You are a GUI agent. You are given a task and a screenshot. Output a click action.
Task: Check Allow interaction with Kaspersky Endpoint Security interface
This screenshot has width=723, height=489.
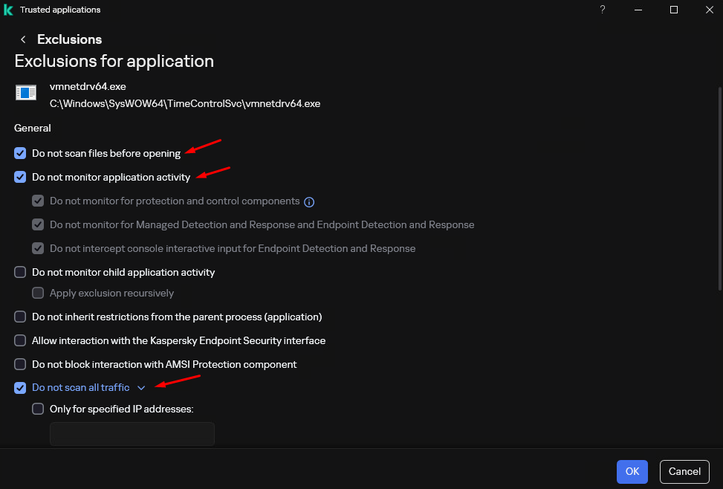pyautogui.click(x=19, y=340)
